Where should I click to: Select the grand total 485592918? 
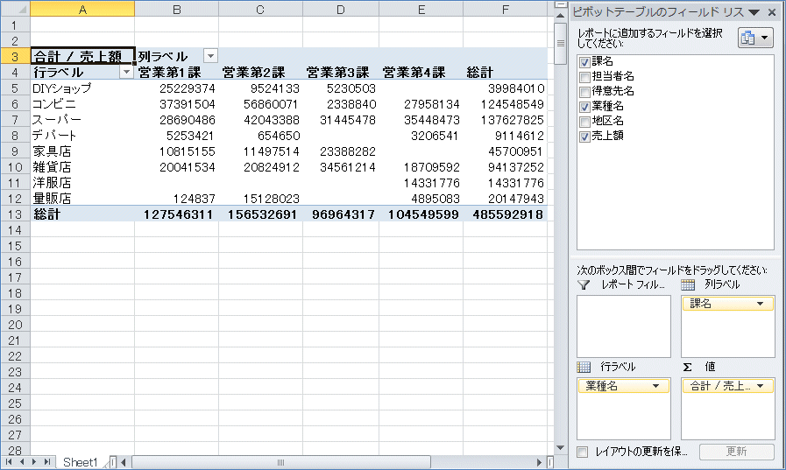coord(506,214)
